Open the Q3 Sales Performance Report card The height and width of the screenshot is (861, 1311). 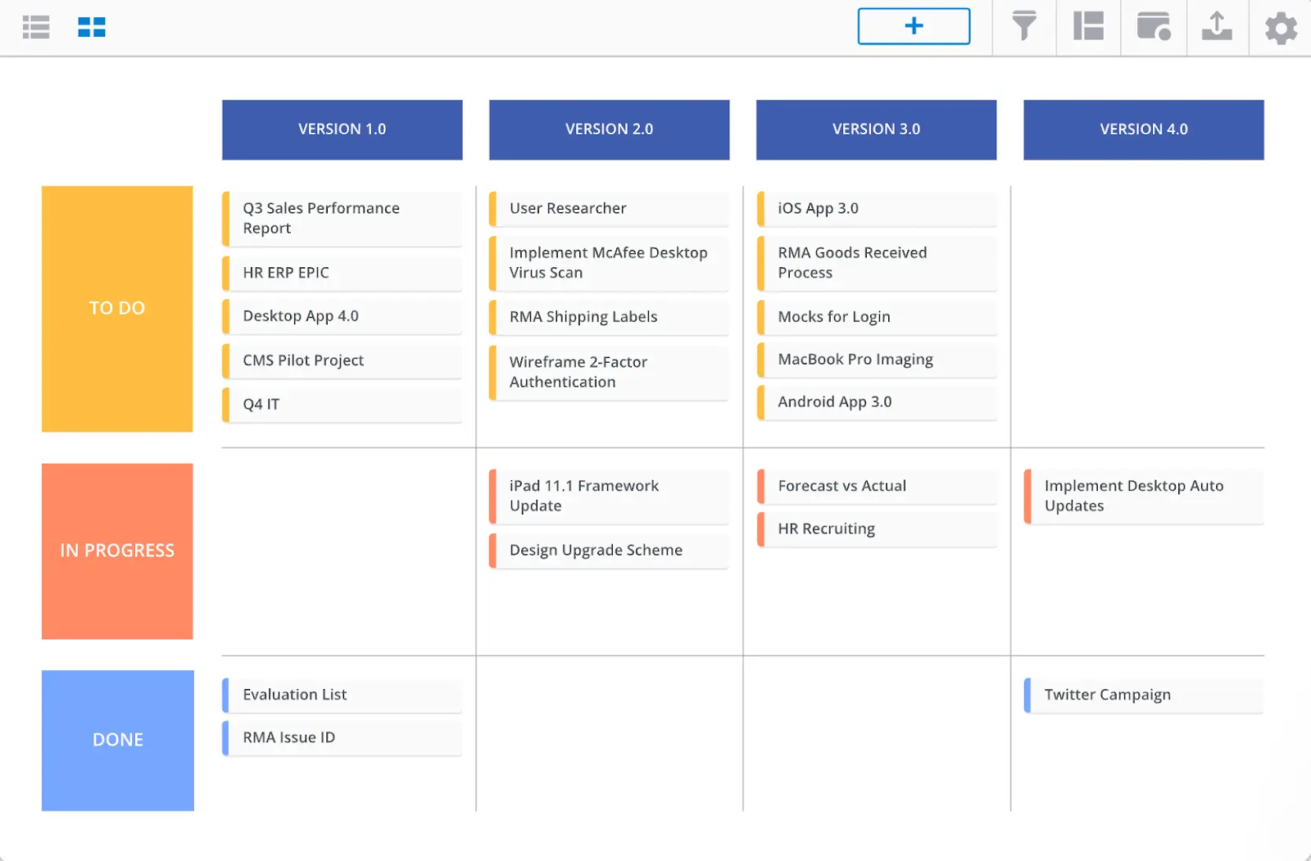click(x=342, y=218)
